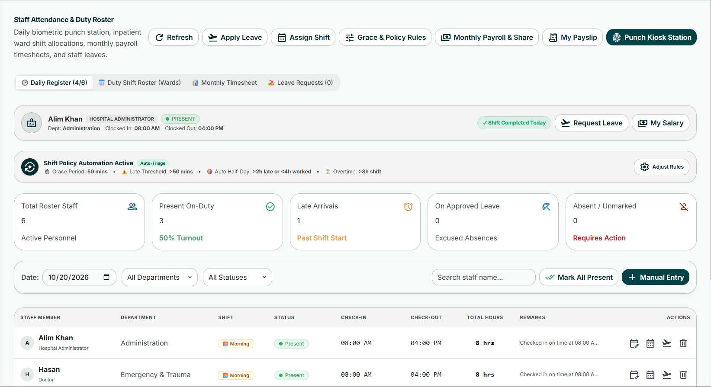Expand the All Departments dropdown
The image size is (711, 387).
pyautogui.click(x=160, y=277)
